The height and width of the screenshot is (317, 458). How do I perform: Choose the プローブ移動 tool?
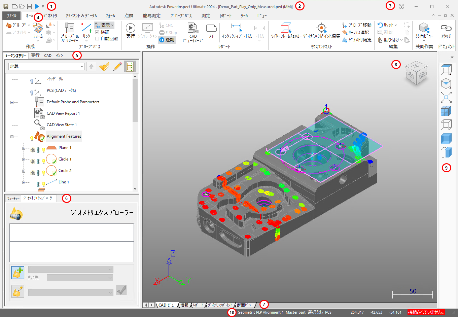click(357, 25)
